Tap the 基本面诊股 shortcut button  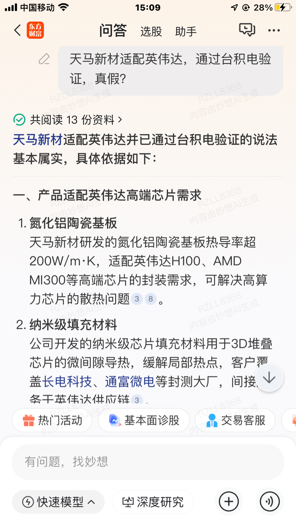(144, 420)
